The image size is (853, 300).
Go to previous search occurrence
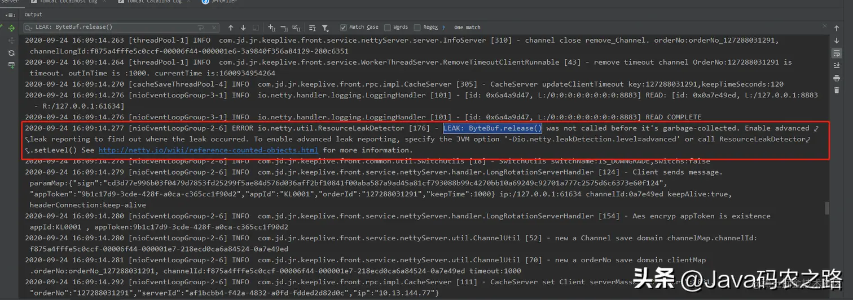pos(231,28)
